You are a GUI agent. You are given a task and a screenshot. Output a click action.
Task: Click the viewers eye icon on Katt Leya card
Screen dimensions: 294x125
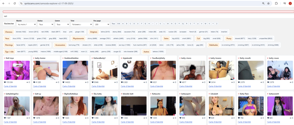pyautogui.click(x=27, y=82)
